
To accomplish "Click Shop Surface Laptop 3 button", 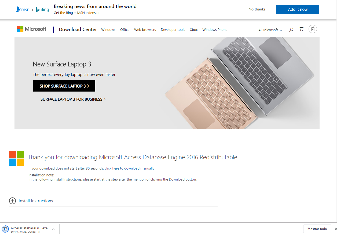I will click(x=64, y=86).
